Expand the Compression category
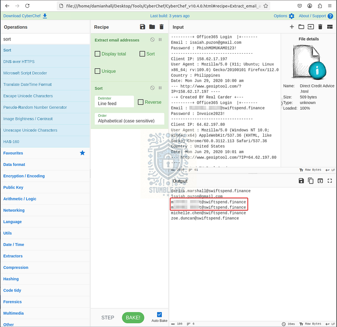The width and height of the screenshot is (337, 327). [x=45, y=268]
